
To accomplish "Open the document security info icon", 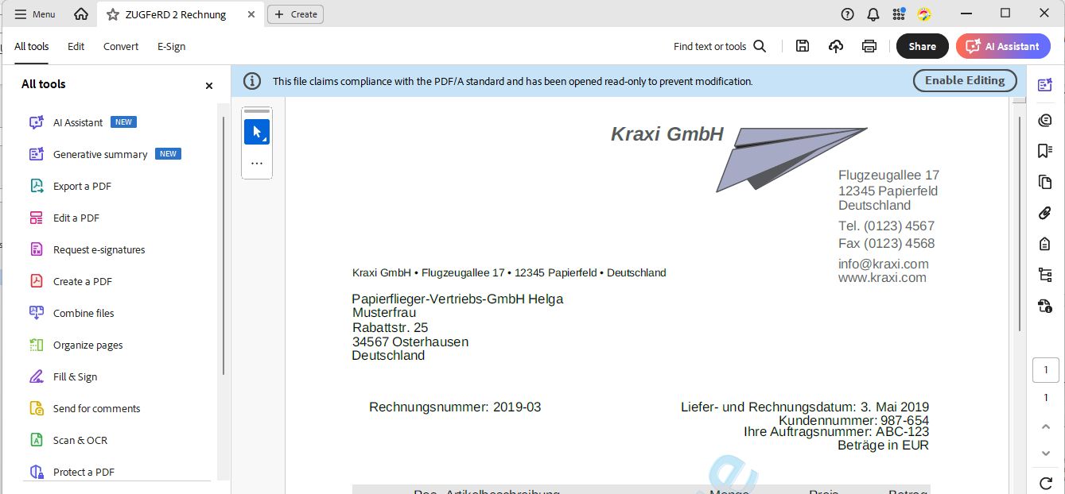I will 1045,306.
